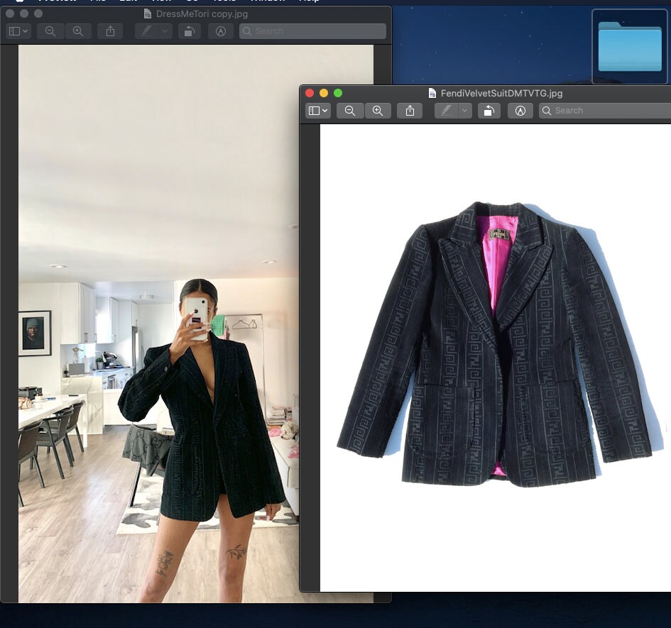Open the sidebar view dropdown in the Fendi window
Viewport: 671px width, 628px height.
(x=317, y=111)
